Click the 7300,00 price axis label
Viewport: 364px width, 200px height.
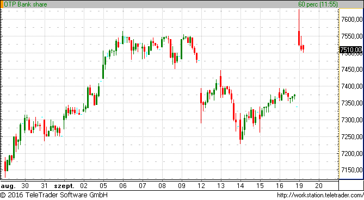(x=351, y=120)
